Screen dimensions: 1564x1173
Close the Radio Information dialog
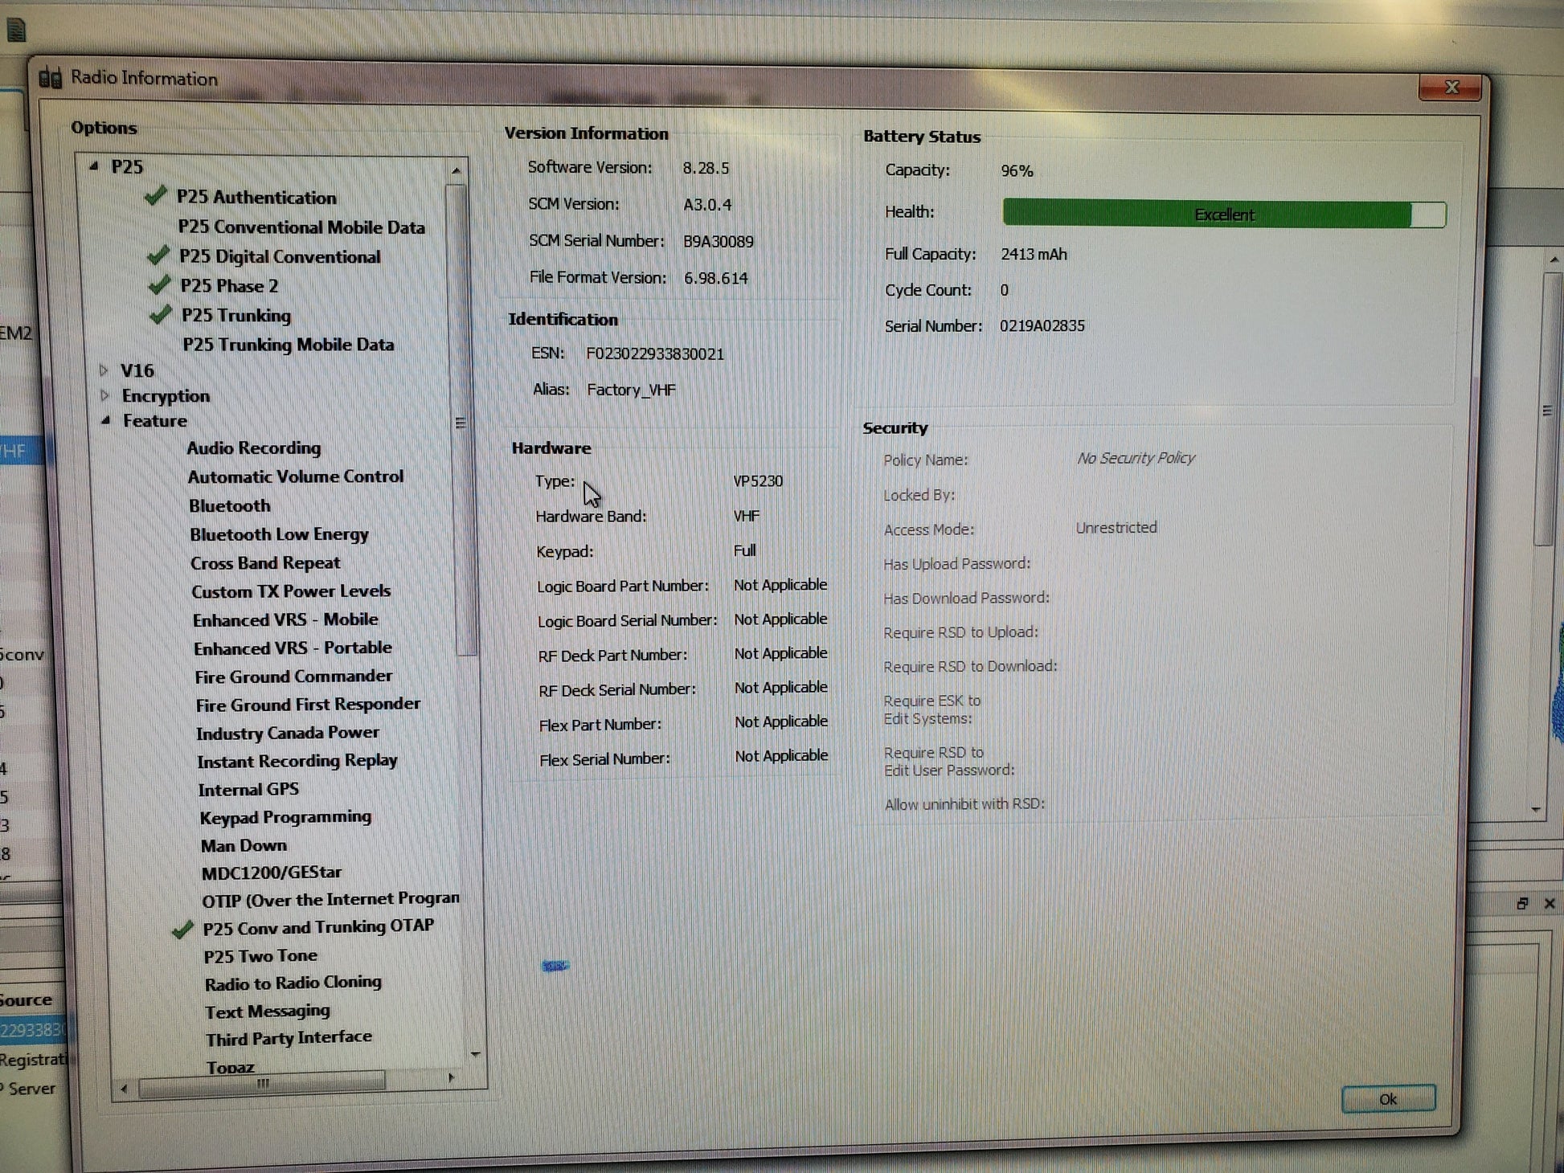[x=1450, y=88]
